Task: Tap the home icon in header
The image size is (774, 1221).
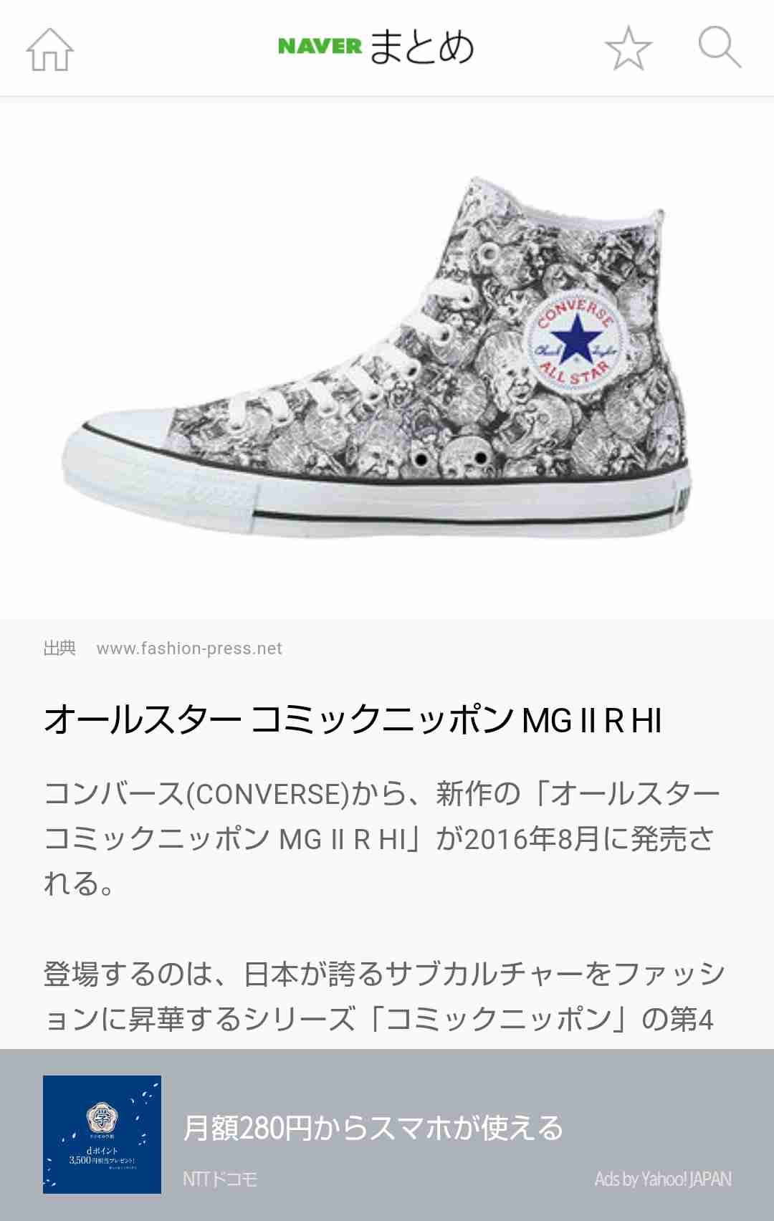Action: tap(50, 49)
